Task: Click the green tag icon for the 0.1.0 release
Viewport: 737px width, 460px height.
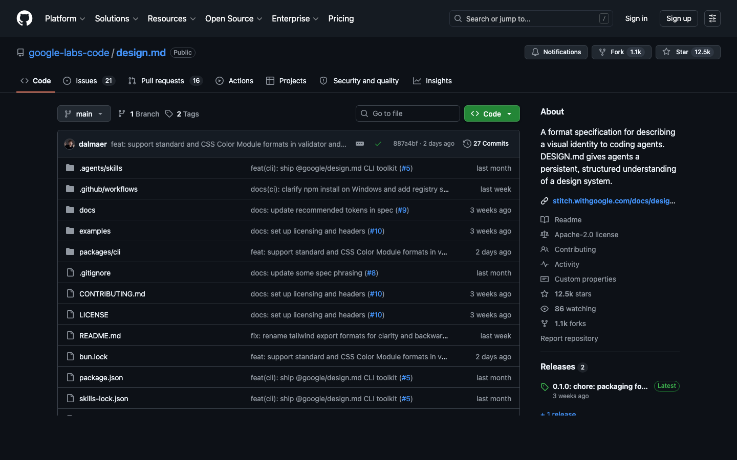Action: (545, 387)
